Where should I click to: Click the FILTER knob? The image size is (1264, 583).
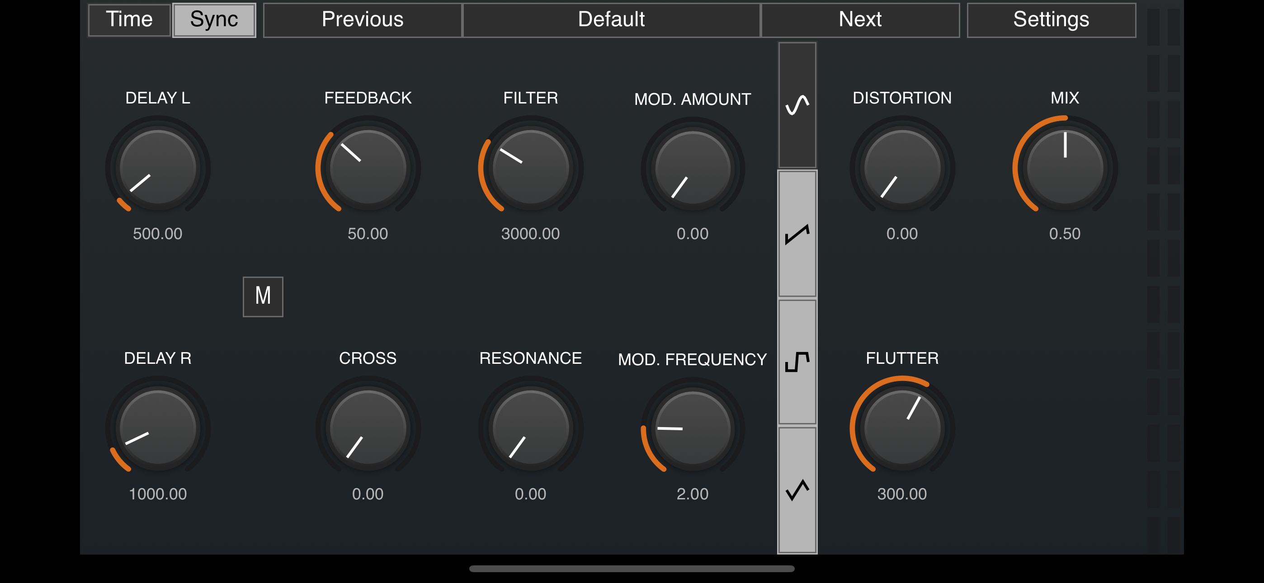531,167
